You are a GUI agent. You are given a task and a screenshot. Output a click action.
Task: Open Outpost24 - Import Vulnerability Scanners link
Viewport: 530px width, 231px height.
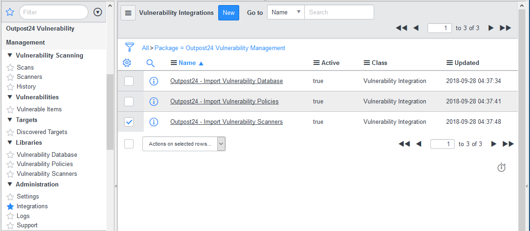226,122
